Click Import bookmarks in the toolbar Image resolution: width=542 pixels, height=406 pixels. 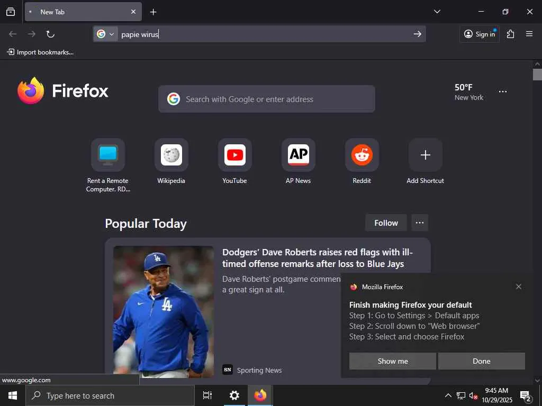click(x=40, y=52)
